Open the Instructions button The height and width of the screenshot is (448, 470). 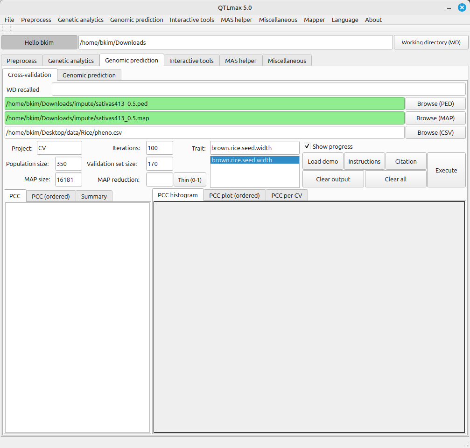[364, 161]
